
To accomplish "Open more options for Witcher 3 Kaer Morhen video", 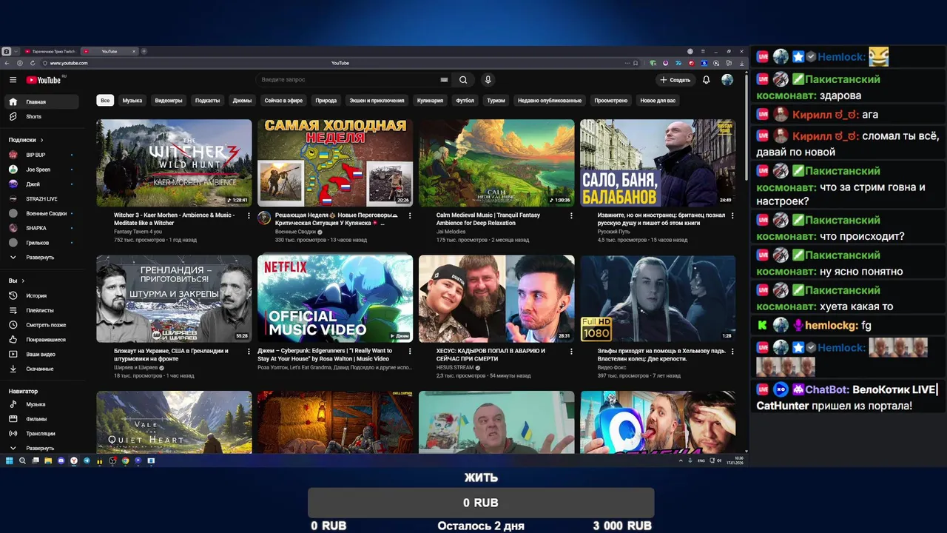I will pyautogui.click(x=249, y=216).
